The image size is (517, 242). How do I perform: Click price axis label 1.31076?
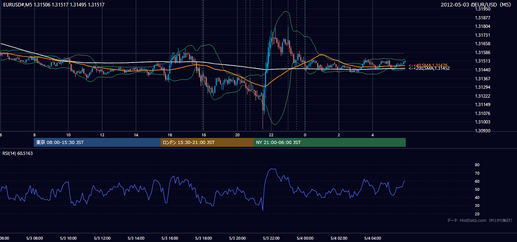482,113
